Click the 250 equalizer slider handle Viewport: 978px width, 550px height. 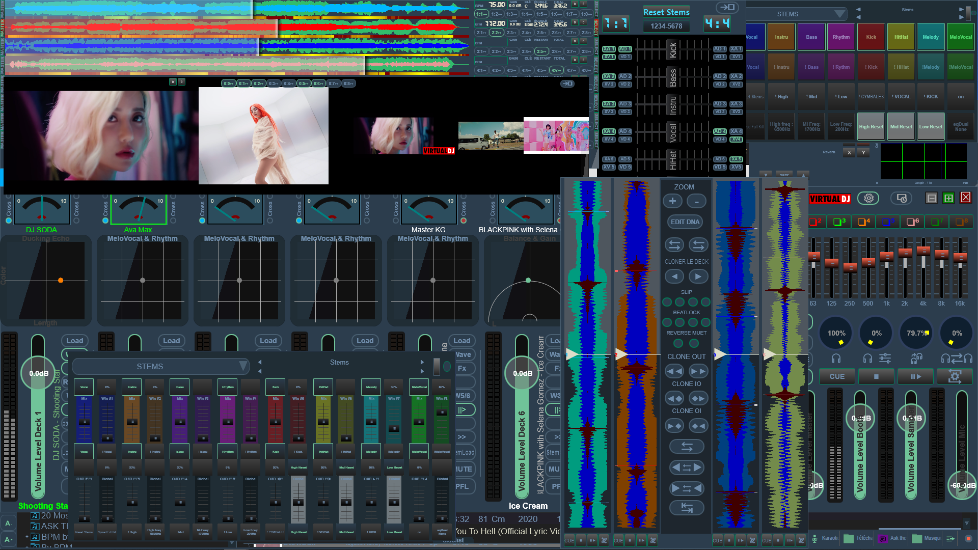850,267
